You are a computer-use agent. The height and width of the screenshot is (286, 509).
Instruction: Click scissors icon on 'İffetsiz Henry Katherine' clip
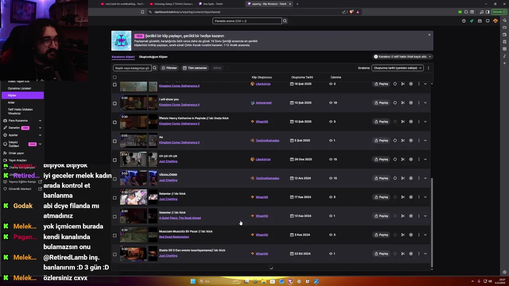pos(403,122)
